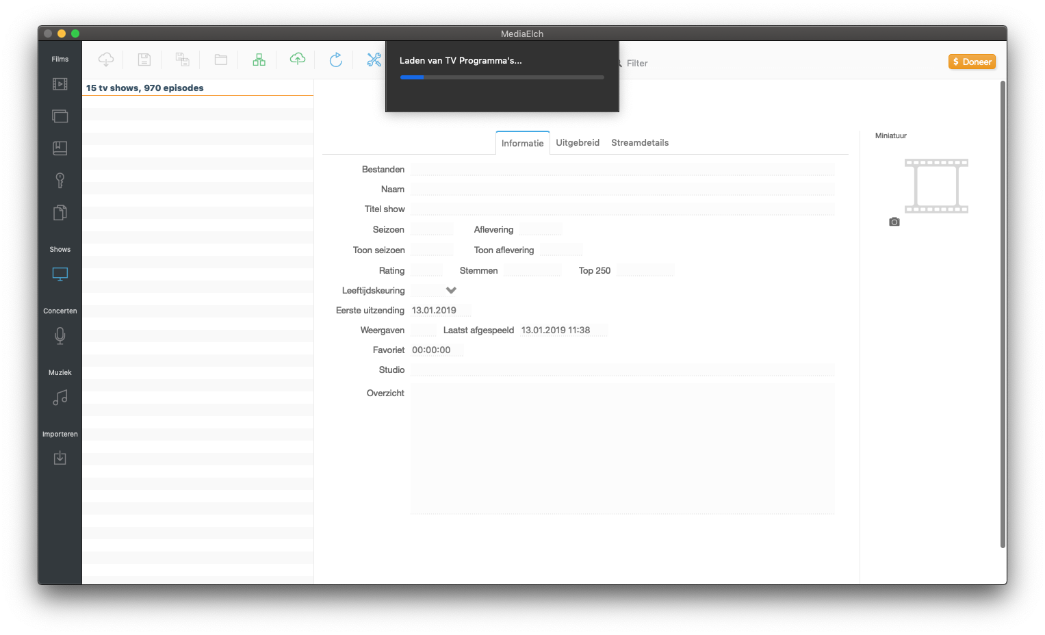
Task: Click the green cloud upload sync icon
Action: [x=297, y=60]
